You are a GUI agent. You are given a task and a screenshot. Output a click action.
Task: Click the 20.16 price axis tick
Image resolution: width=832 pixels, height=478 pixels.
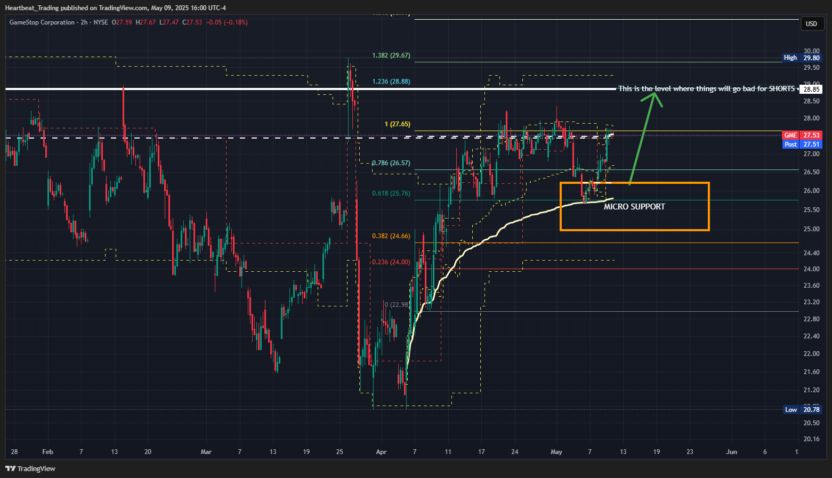coord(812,439)
